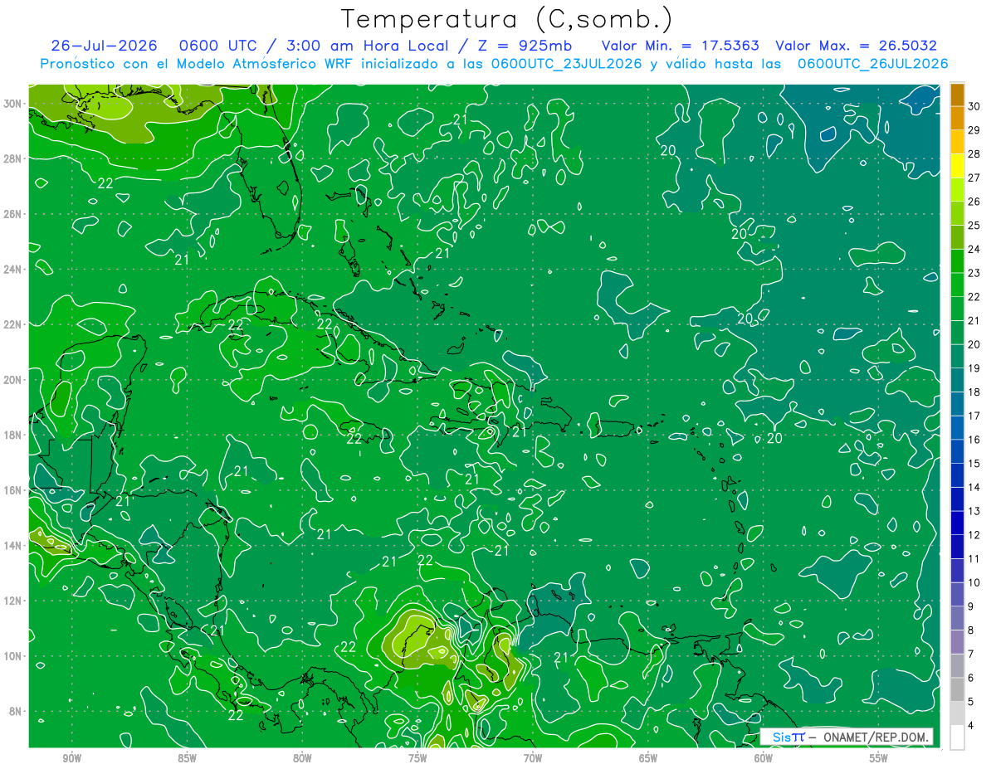Click latitude axis label '12N'
This screenshot has height=769, width=996.
tap(14, 600)
